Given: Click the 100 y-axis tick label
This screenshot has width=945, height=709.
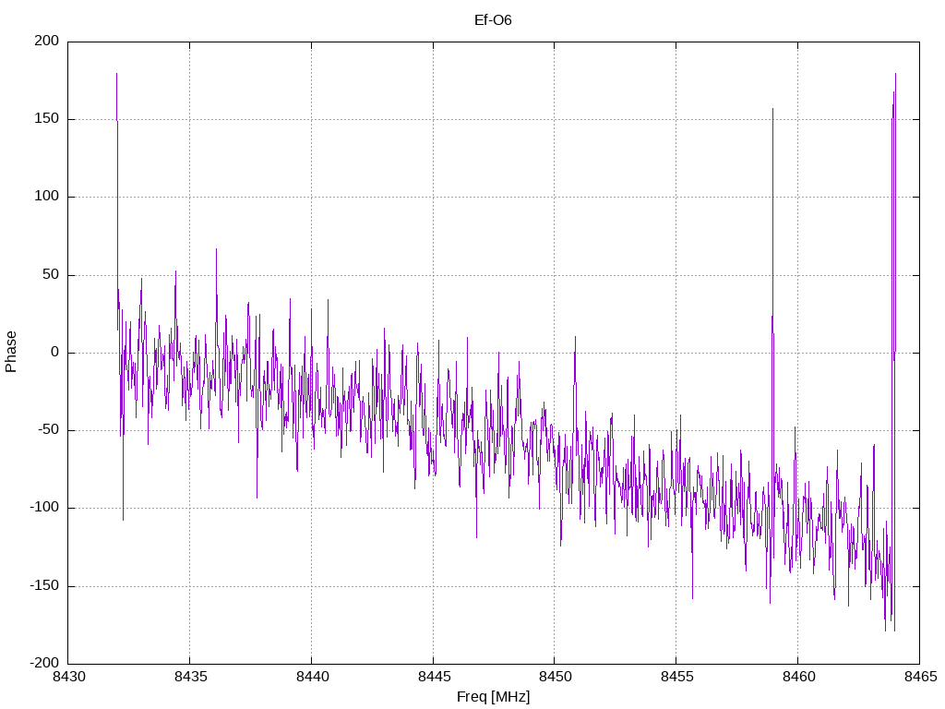Looking at the screenshot, I should coord(47,197).
